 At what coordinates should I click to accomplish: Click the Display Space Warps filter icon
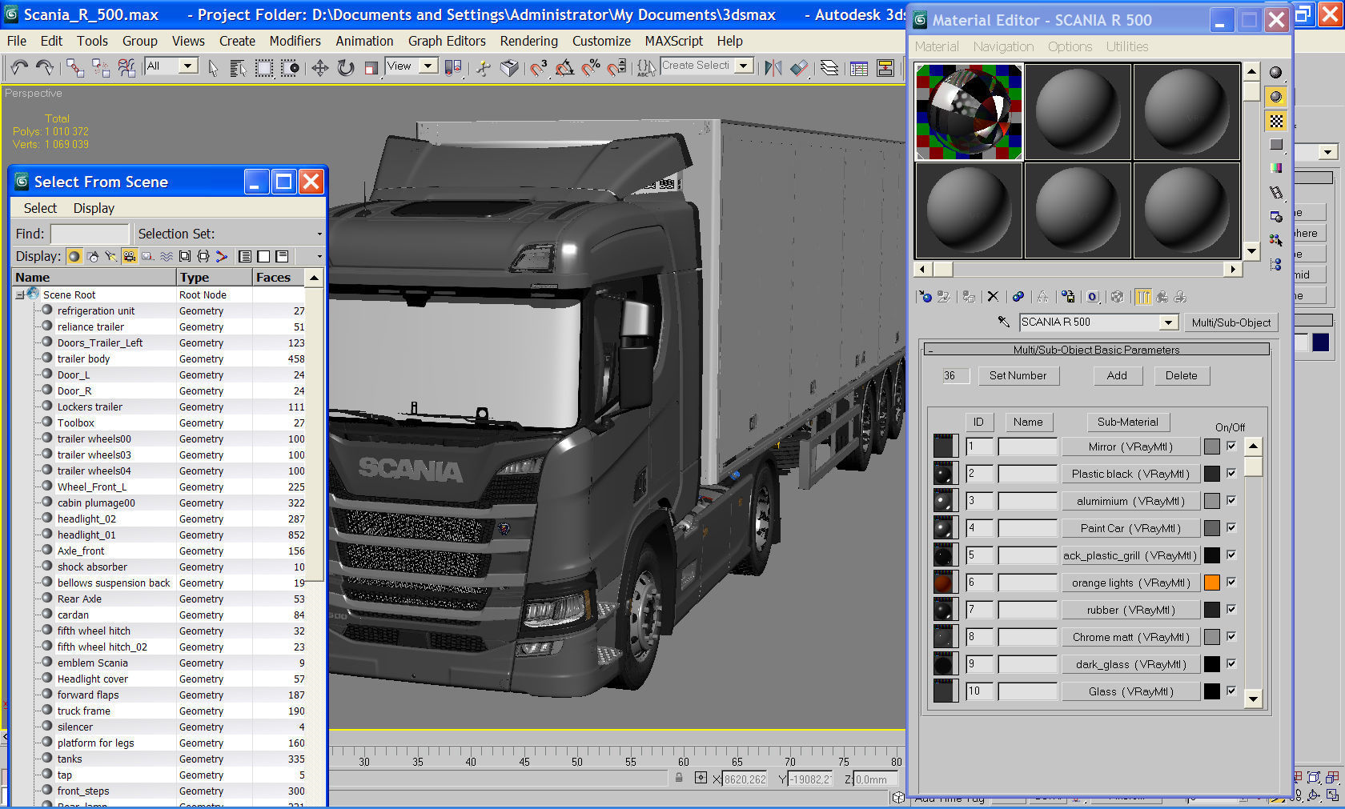click(167, 256)
